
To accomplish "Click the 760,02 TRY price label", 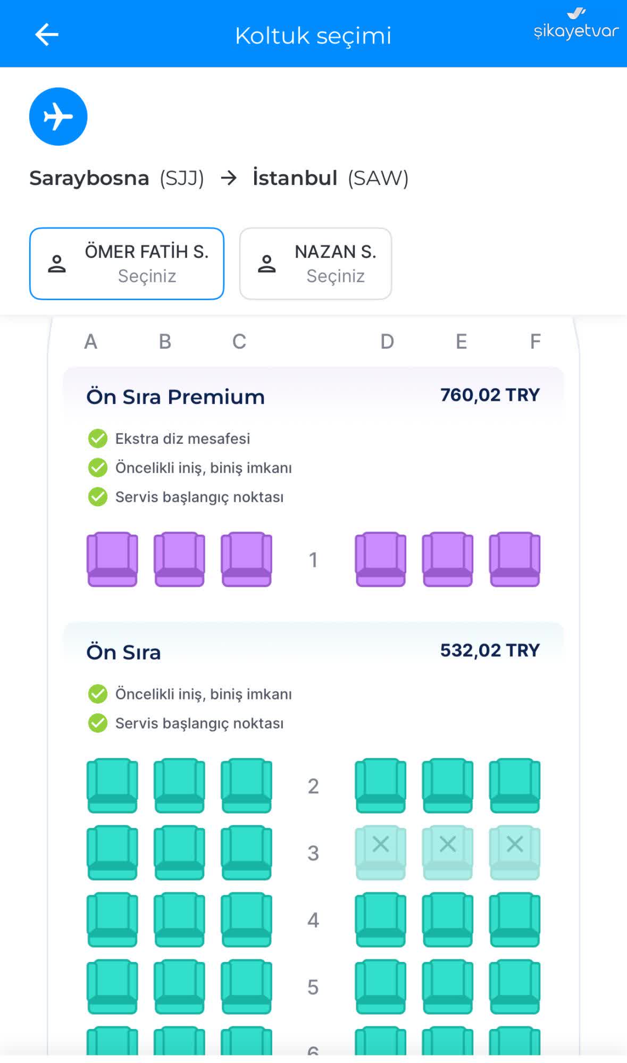I will click(x=490, y=395).
